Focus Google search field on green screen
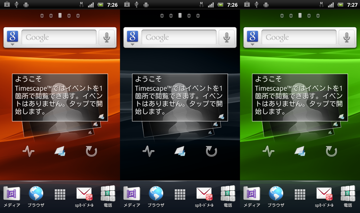Image resolution: width=360 pixels, height=213 pixels. 299,38
